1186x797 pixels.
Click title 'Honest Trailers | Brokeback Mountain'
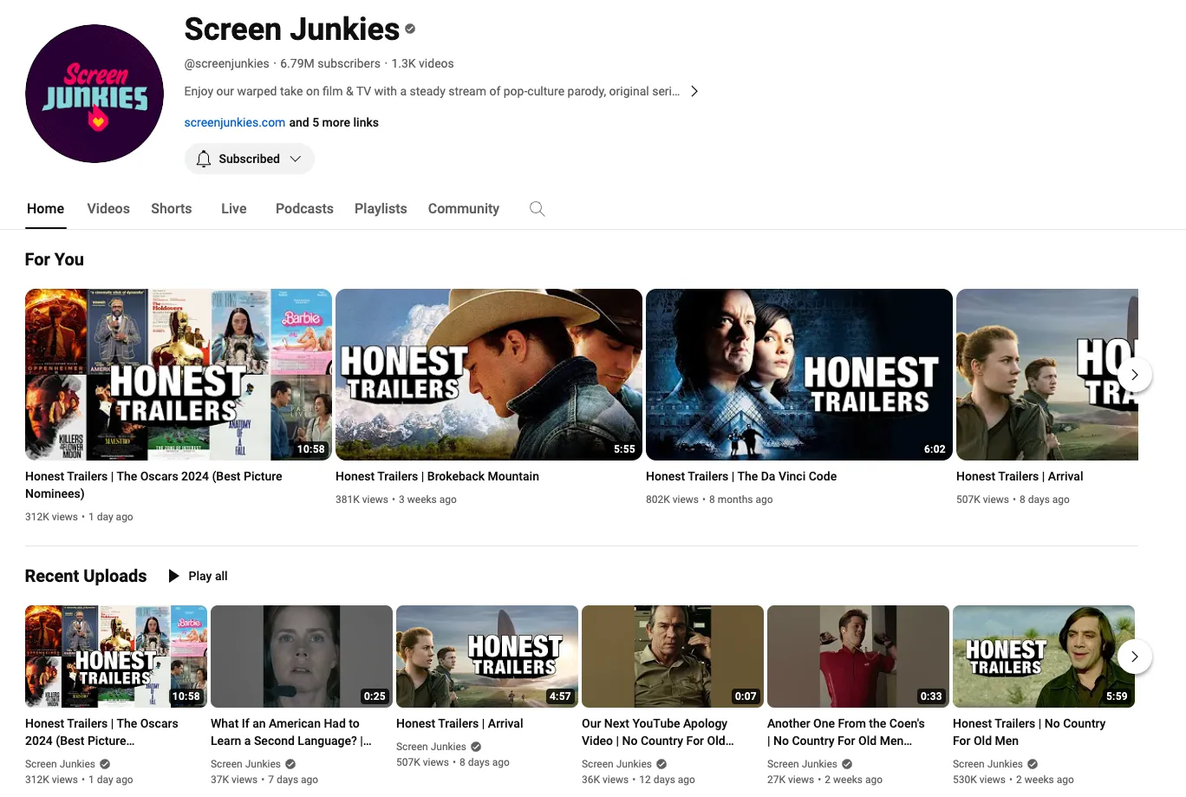click(437, 476)
